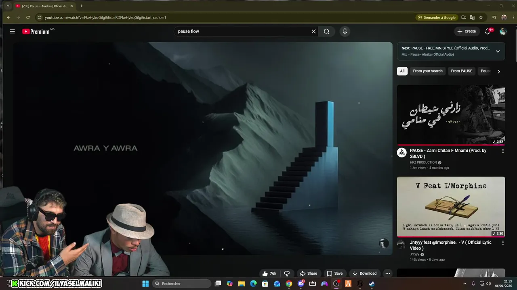Viewport: 517px width, 290px height.
Task: Show hidden system tray icons
Action: pos(464,284)
